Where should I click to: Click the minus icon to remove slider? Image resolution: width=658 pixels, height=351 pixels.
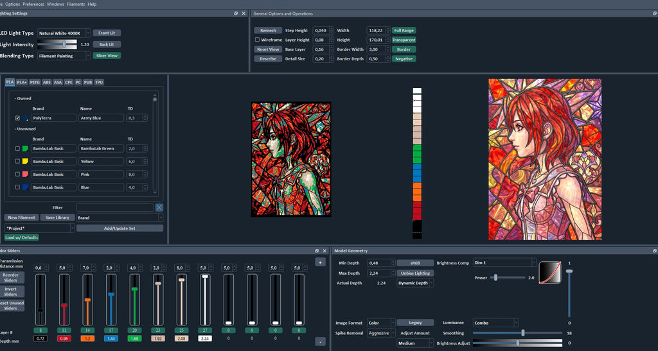tap(320, 341)
